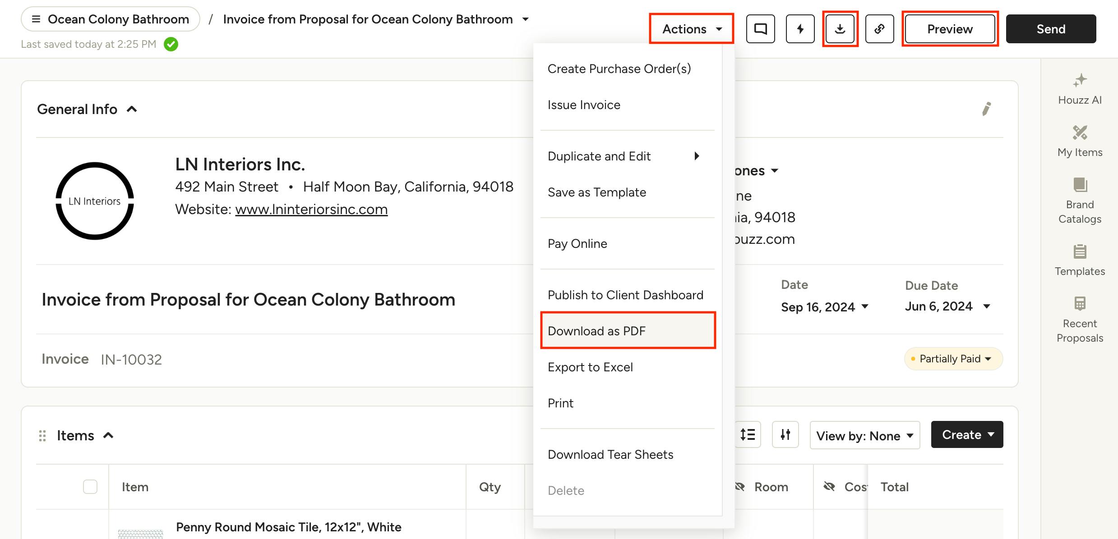Click the 492 Main Street address text
Viewport: 1118px width, 539px height.
point(226,187)
